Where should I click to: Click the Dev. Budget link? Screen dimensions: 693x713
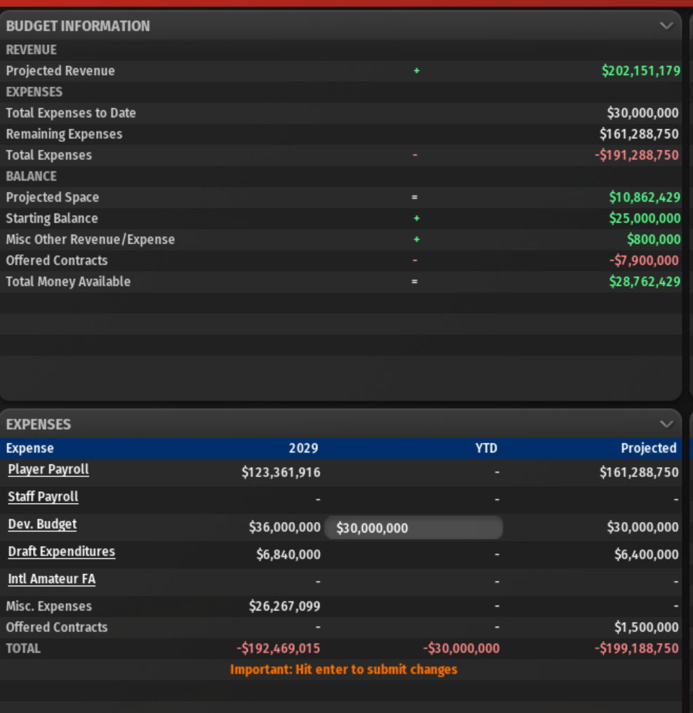[42, 525]
